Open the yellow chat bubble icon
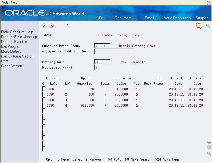Image resolution: width=212 pixels, height=163 pixels. [x=199, y=26]
